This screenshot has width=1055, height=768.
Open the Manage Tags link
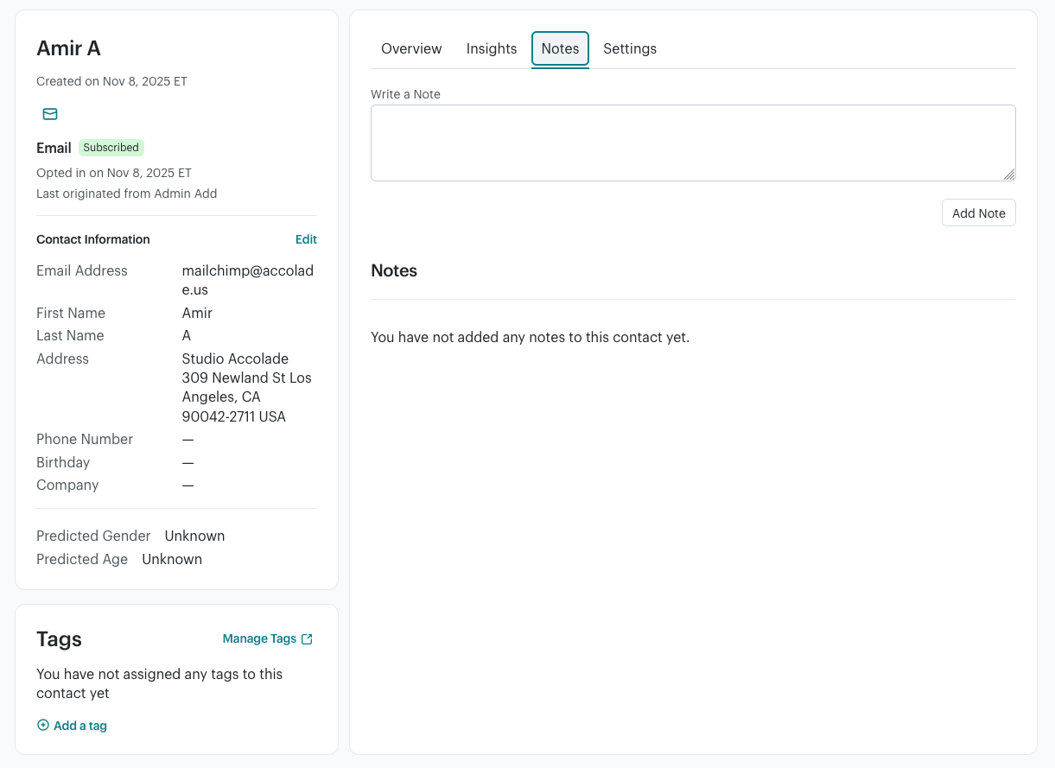click(x=259, y=639)
